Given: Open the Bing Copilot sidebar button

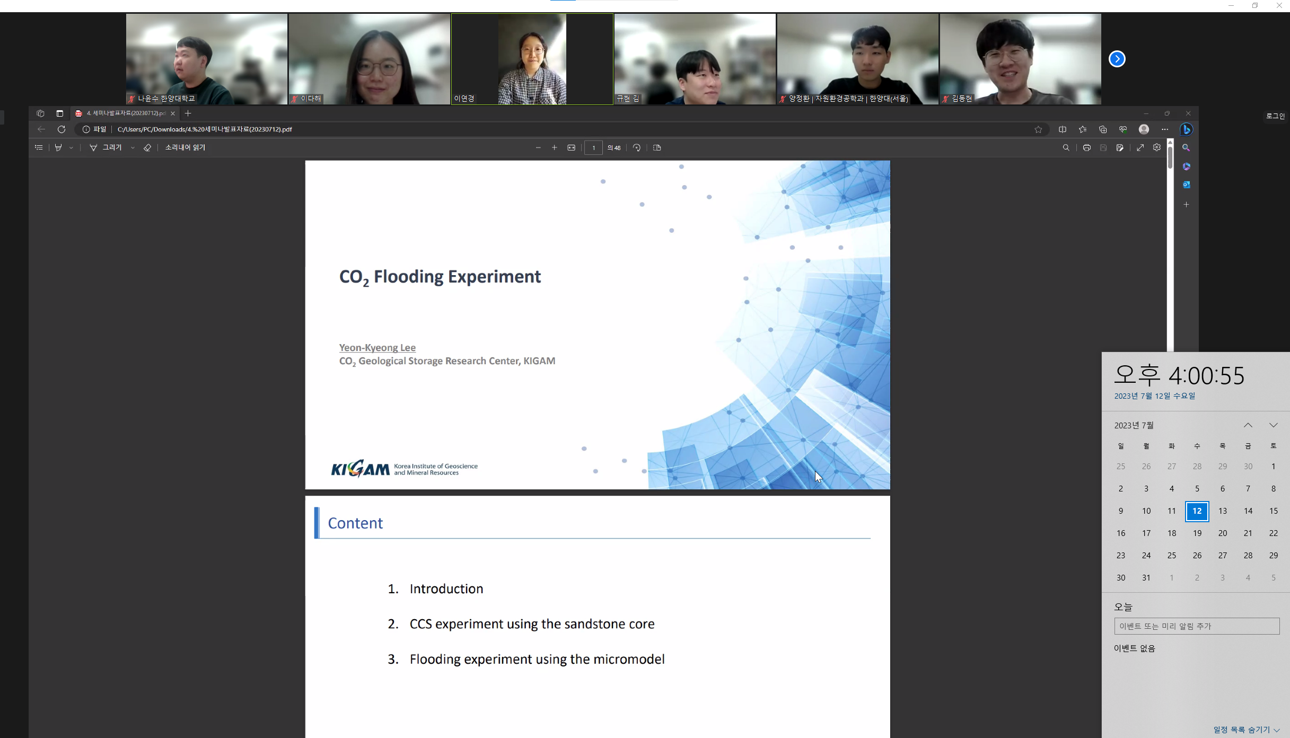Looking at the screenshot, I should [1186, 129].
